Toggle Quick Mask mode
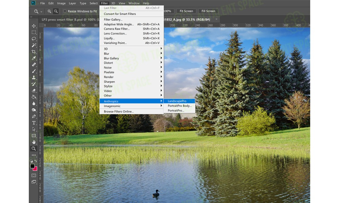This screenshot has height=203, width=339. [34, 175]
